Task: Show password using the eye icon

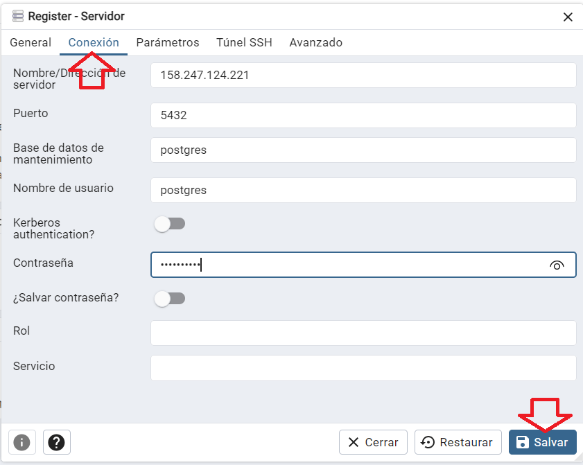Action: [557, 265]
